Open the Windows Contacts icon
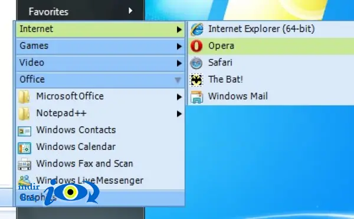 [24, 131]
